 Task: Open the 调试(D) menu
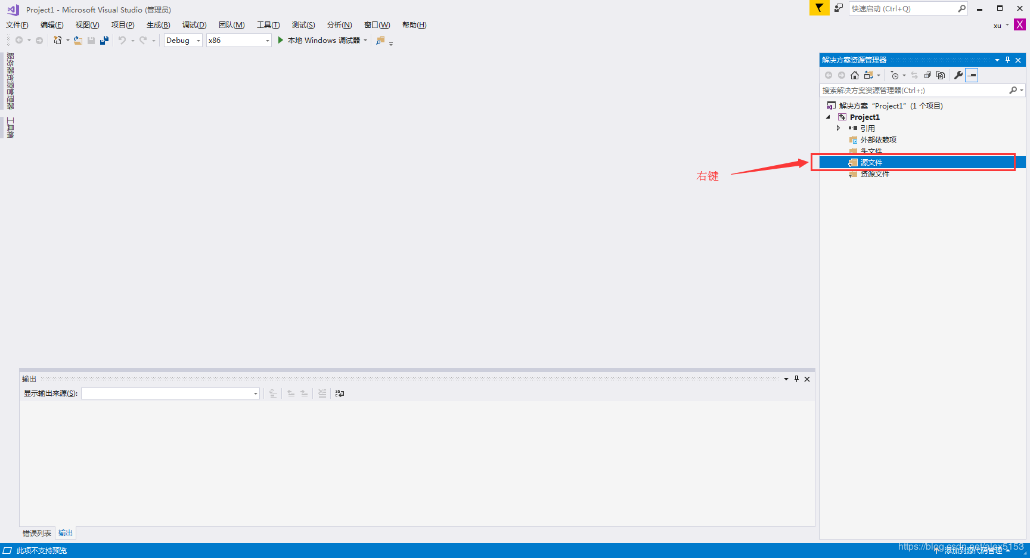194,25
